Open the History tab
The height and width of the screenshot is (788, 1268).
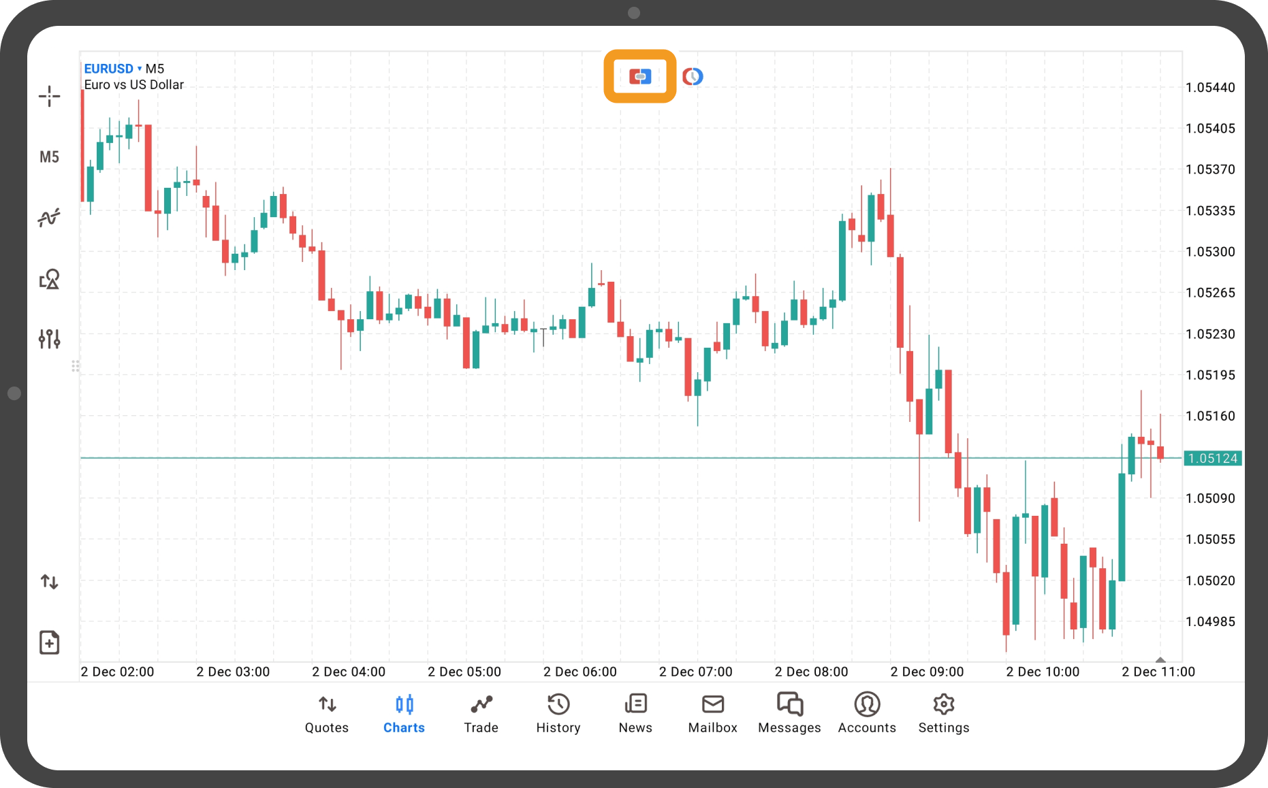(558, 714)
